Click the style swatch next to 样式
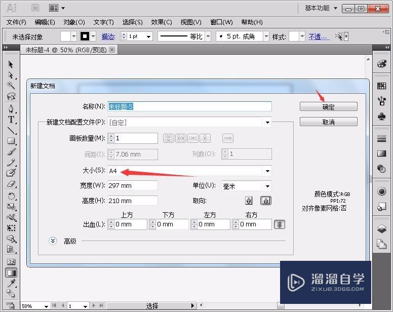Image resolution: width=393 pixels, height=312 pixels. tap(294, 36)
